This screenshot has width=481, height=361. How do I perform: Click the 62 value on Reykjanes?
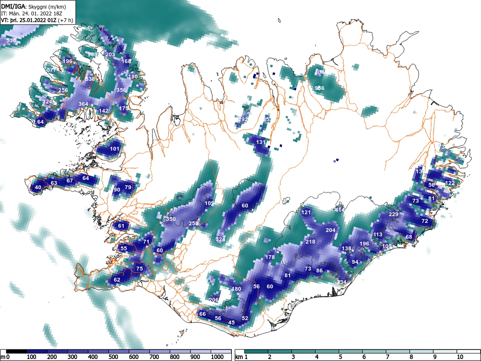tap(117, 280)
